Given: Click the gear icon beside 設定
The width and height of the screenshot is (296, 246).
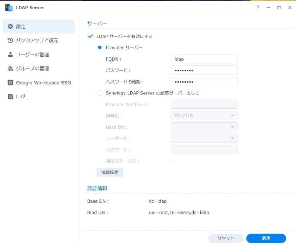Looking at the screenshot, I should coord(10,27).
